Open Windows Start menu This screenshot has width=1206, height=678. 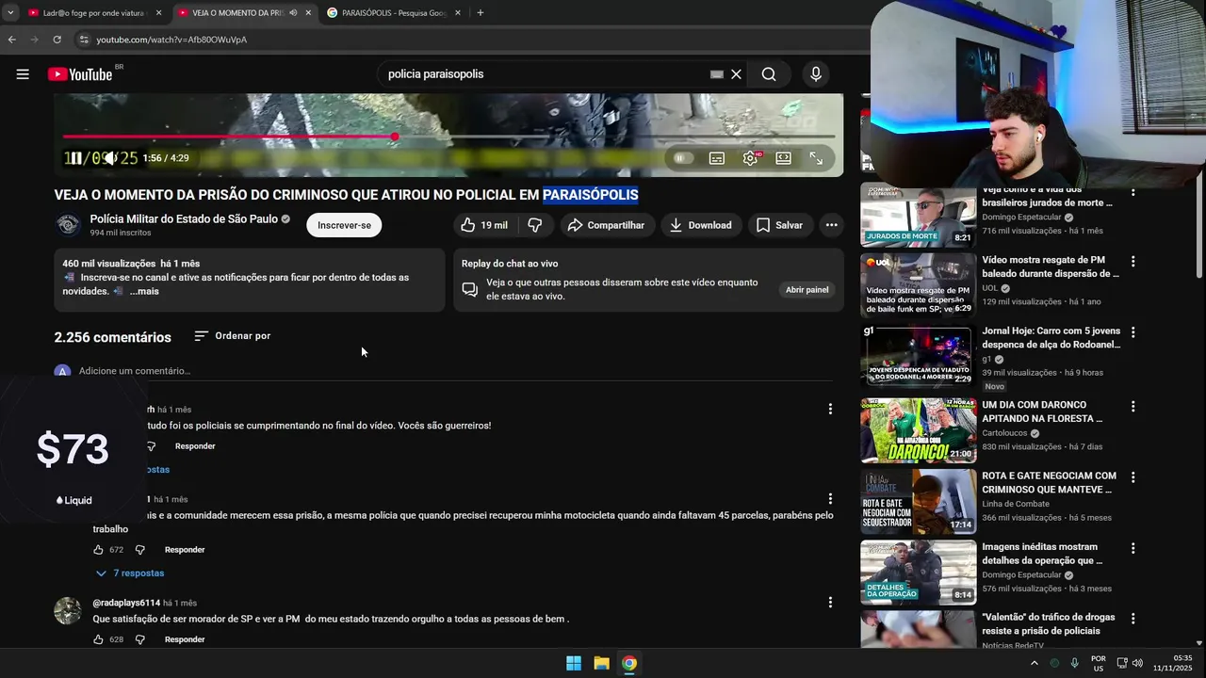pos(573,663)
